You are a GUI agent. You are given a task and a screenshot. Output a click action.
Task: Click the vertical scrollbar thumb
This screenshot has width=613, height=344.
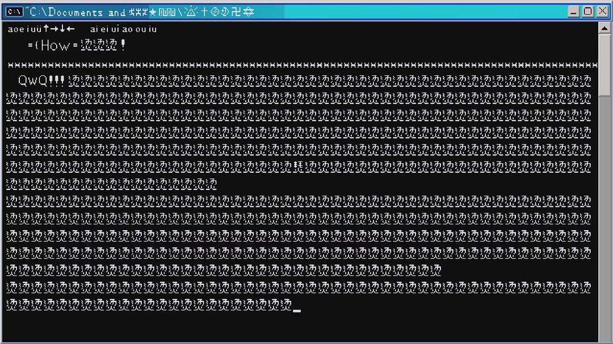click(604, 65)
